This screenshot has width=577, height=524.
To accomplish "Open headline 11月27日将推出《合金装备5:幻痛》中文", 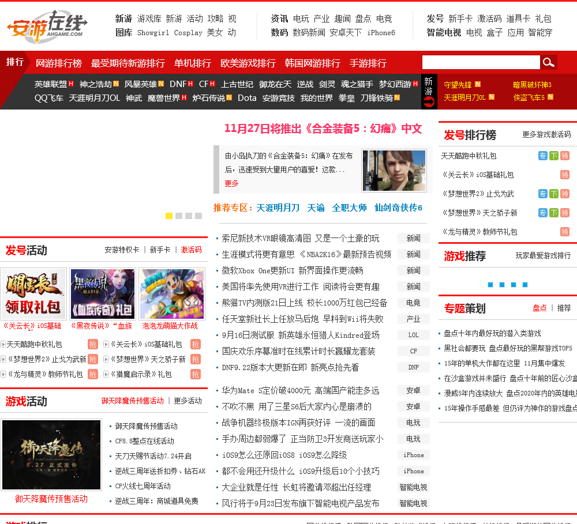I will [323, 129].
